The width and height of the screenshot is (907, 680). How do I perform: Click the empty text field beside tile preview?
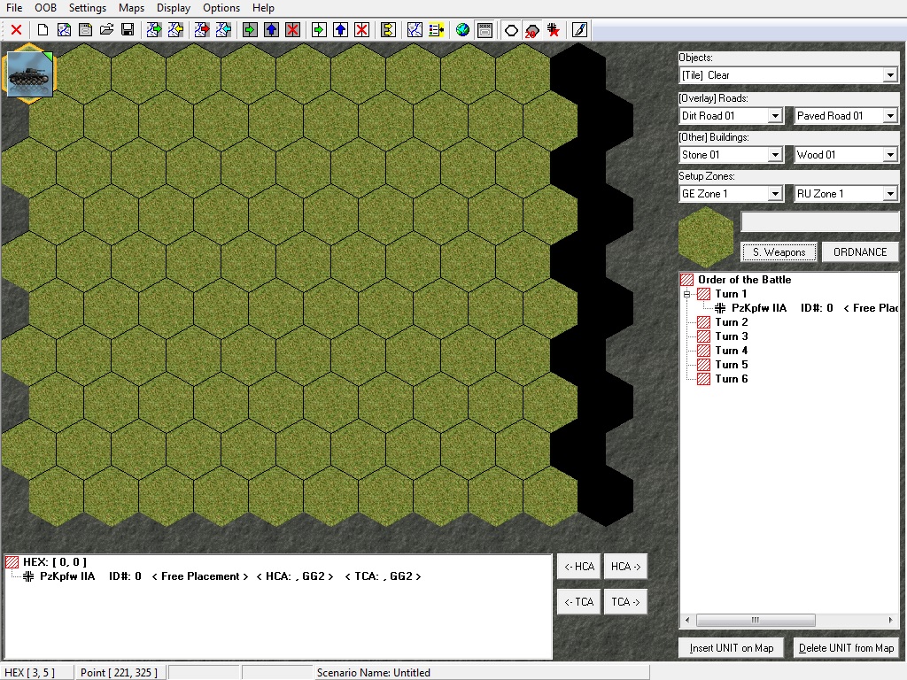point(819,222)
